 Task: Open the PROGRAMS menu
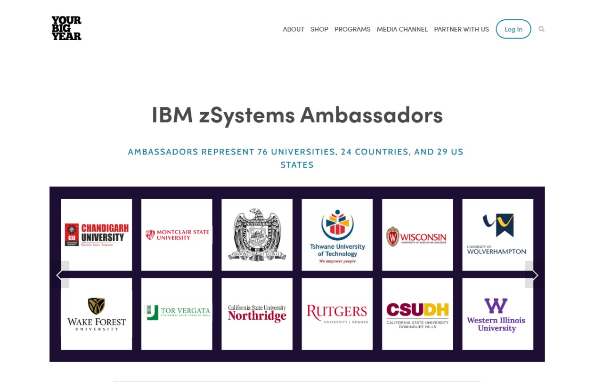[352, 29]
